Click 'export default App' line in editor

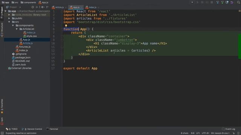(80, 68)
